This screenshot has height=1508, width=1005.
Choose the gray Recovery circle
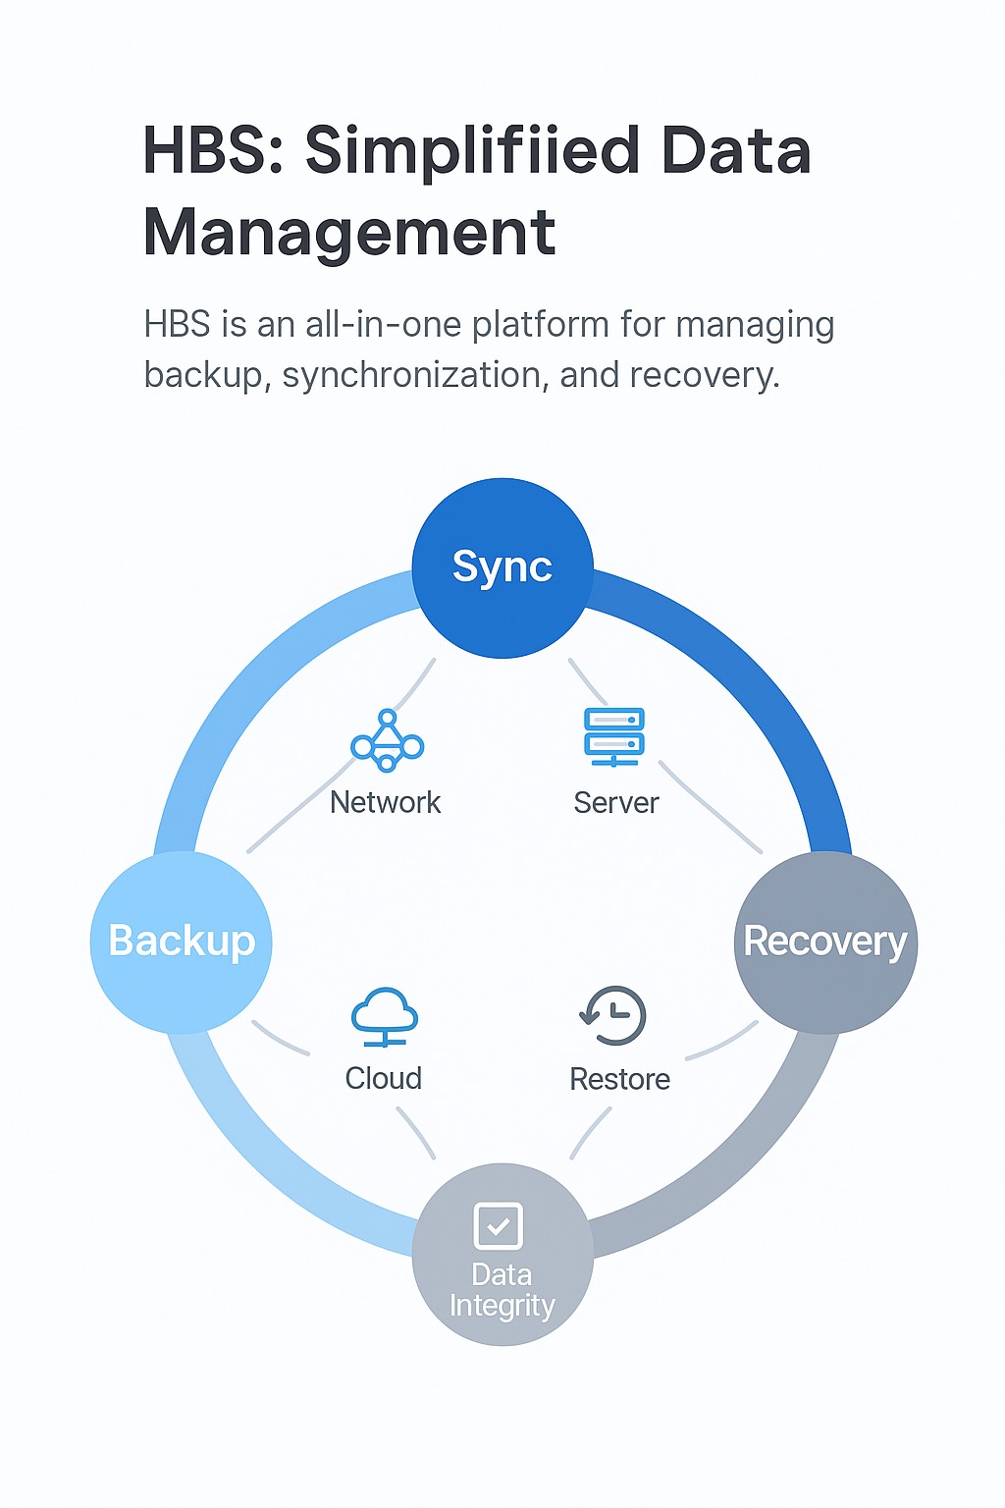825,941
